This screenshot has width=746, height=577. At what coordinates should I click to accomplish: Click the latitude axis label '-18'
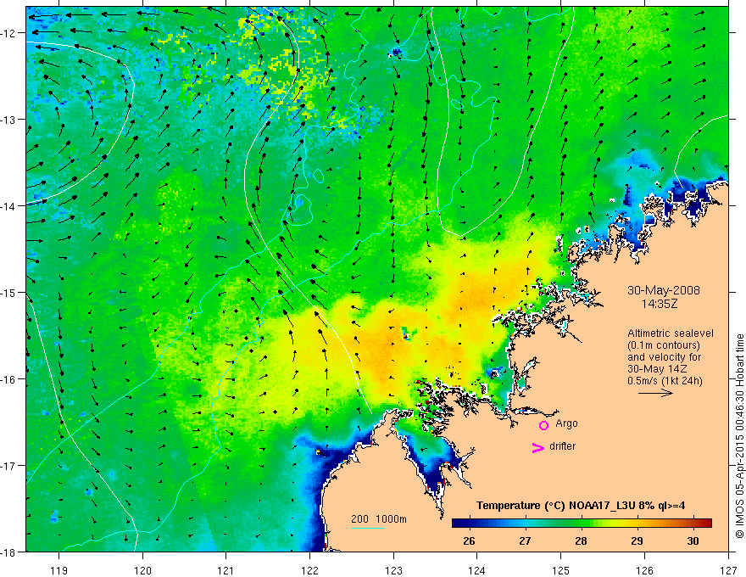point(8,552)
